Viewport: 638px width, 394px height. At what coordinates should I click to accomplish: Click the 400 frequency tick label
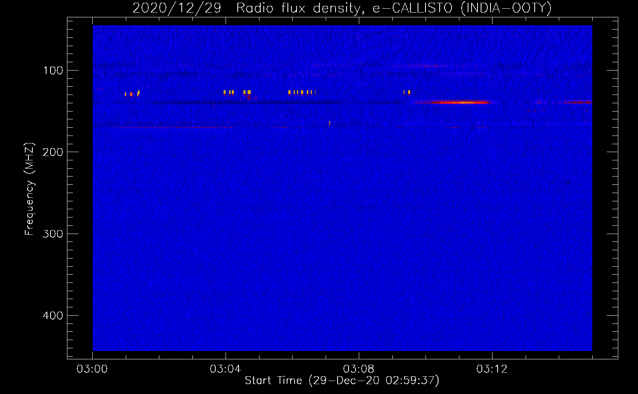pos(53,316)
